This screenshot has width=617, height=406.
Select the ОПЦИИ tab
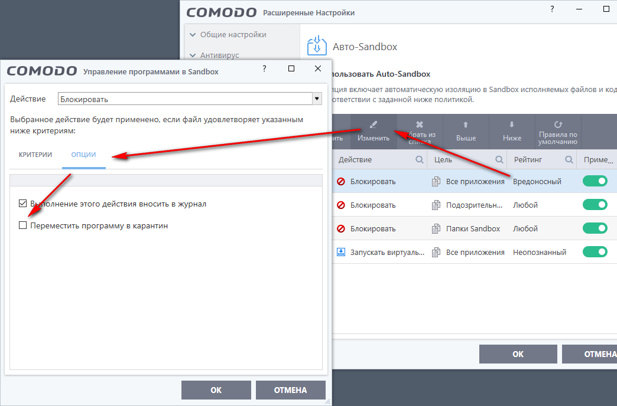pos(83,155)
